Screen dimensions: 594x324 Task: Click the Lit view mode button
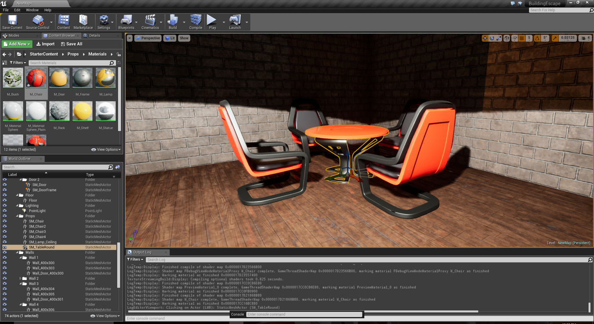click(170, 38)
